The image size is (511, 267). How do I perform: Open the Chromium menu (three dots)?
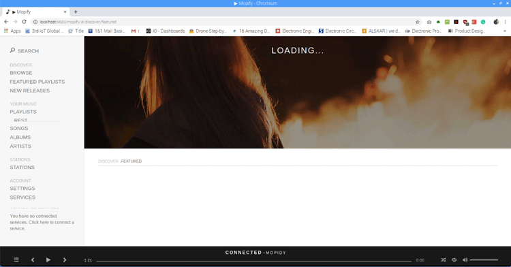[506, 22]
